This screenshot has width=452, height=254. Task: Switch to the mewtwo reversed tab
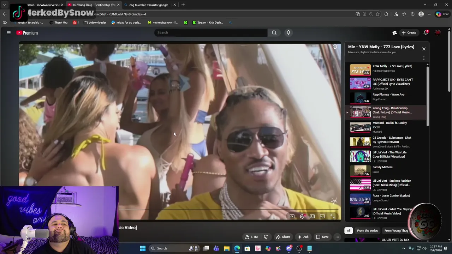[x=42, y=5]
